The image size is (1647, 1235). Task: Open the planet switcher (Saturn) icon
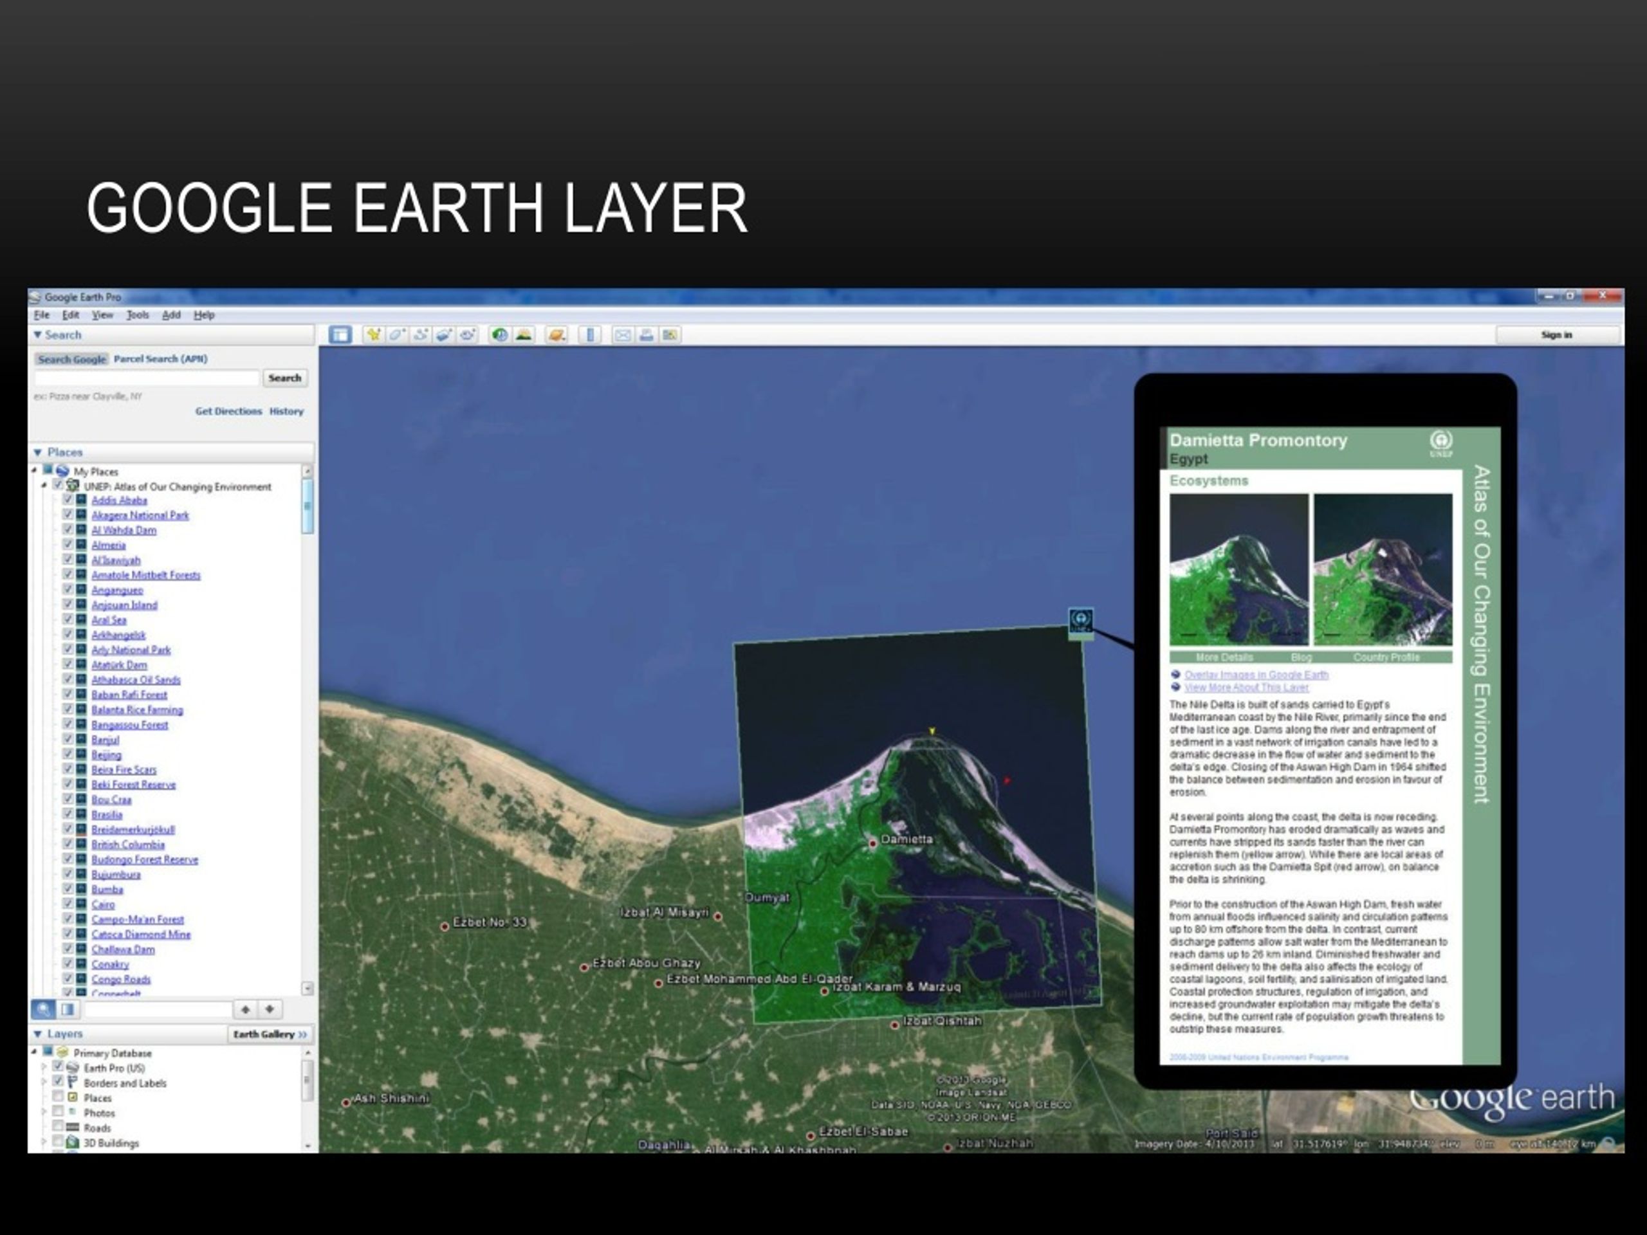coord(557,335)
